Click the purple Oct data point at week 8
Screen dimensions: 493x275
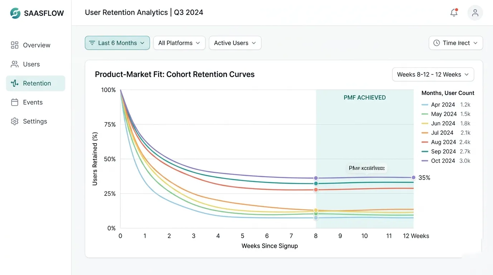pos(316,178)
